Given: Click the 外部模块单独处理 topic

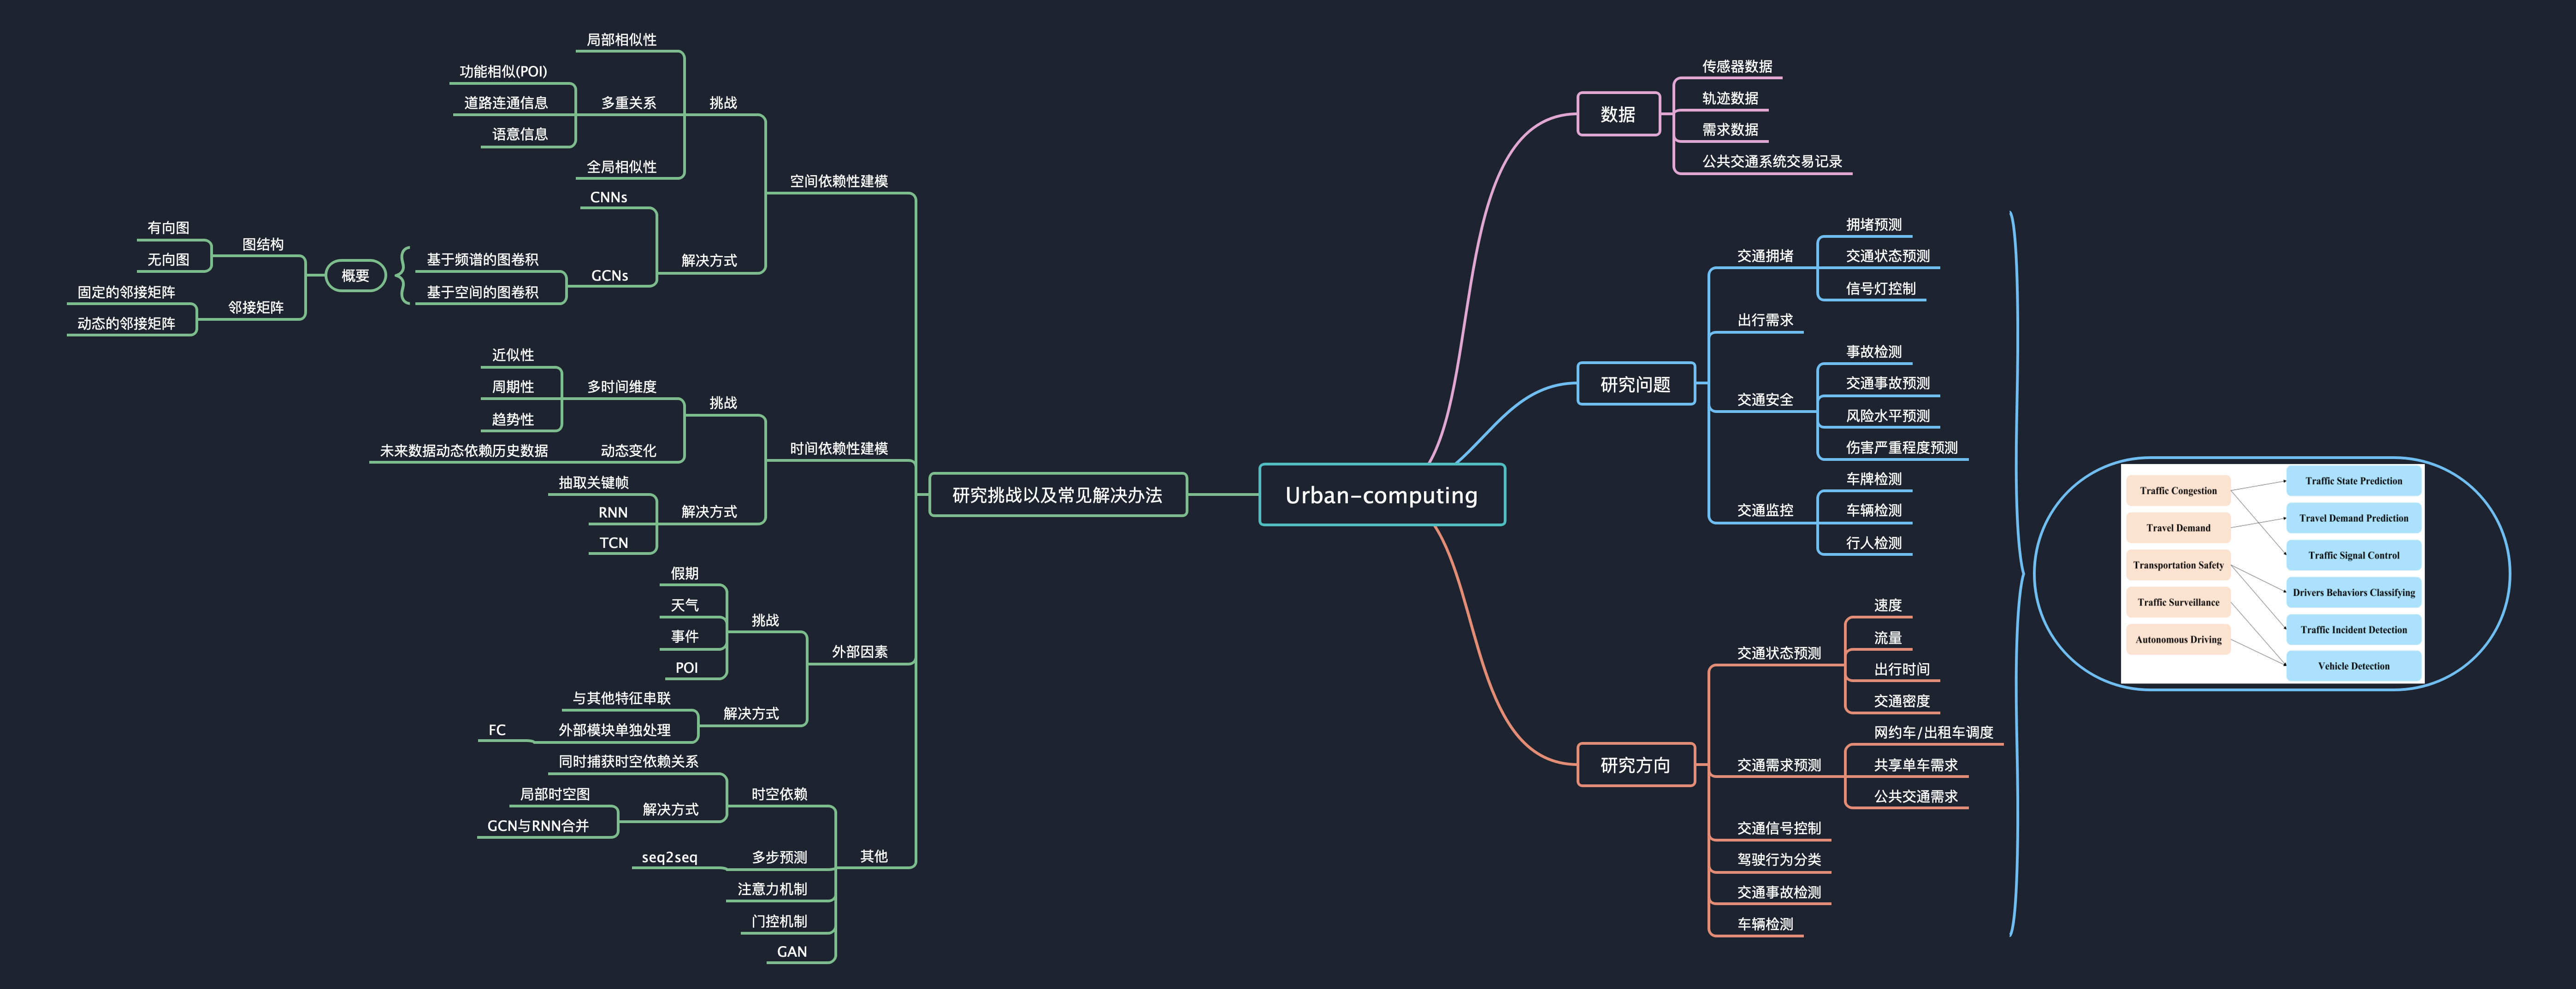Looking at the screenshot, I should click(615, 730).
